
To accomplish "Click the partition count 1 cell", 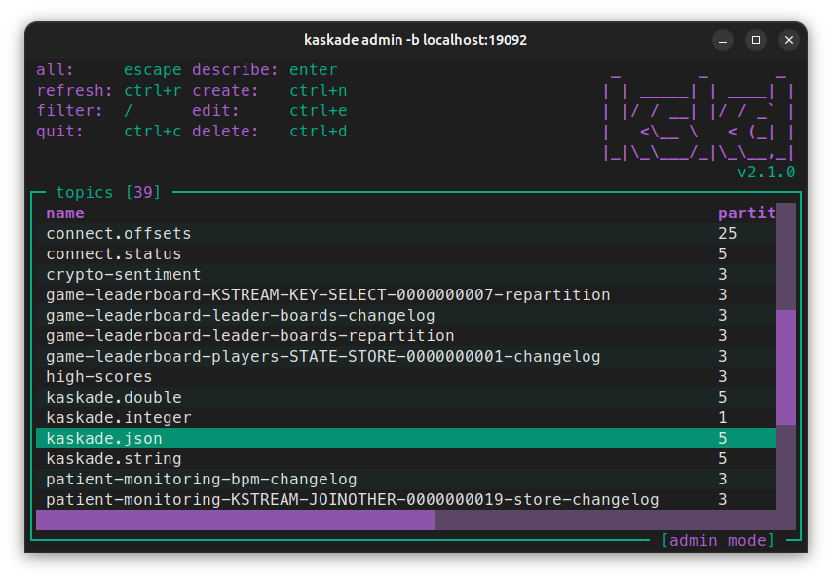I will (723, 417).
